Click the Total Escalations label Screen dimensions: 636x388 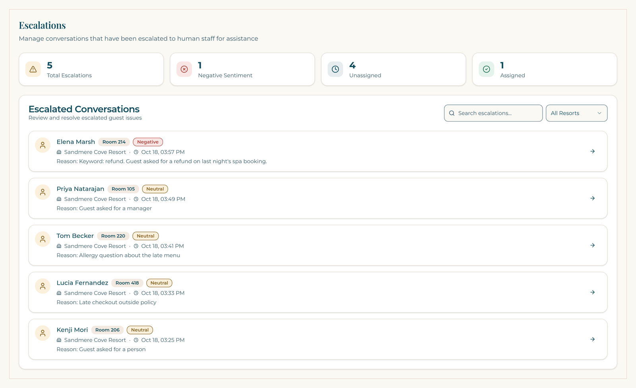[x=69, y=75]
